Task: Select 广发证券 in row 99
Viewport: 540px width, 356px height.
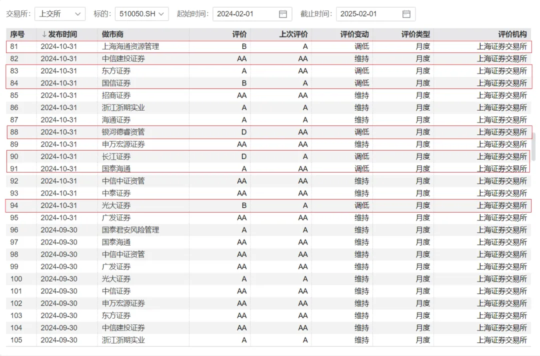Action: [x=116, y=266]
